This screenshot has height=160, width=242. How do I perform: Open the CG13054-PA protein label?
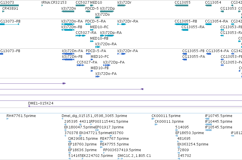(218, 51)
